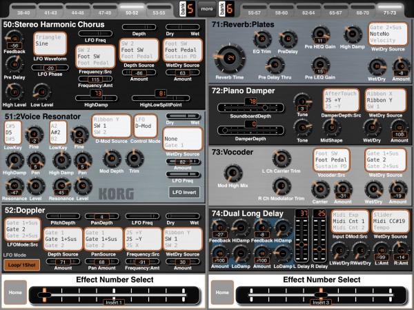Viewport: 414px width, 310px height.
Task: Click the HighLowSplitPoint slider
Action: 161,98
